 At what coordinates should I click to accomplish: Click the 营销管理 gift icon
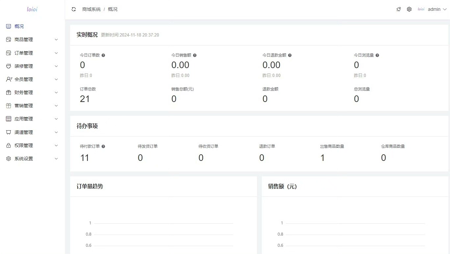tap(9, 106)
